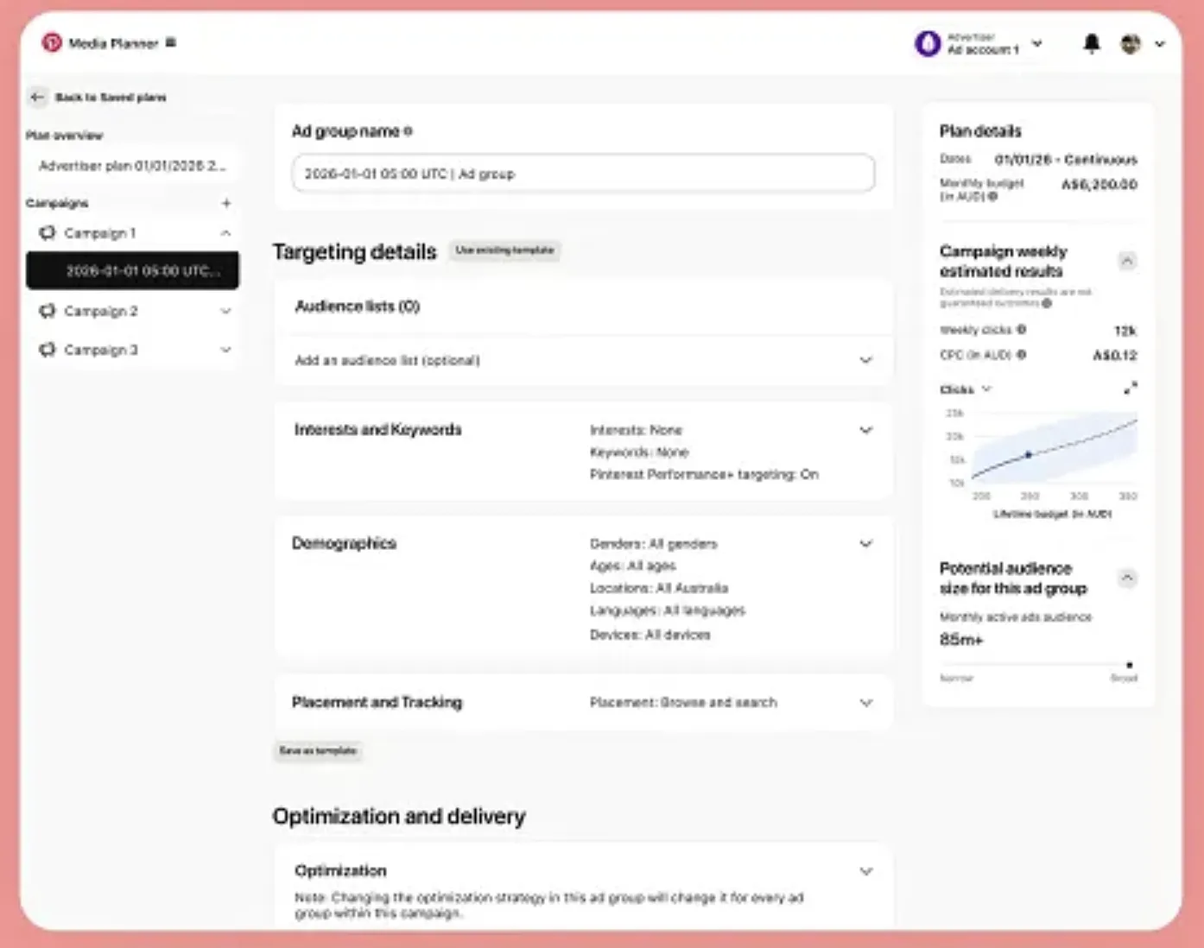The width and height of the screenshot is (1204, 948).
Task: Select Campaign 3 in the sidebar
Action: click(x=101, y=350)
